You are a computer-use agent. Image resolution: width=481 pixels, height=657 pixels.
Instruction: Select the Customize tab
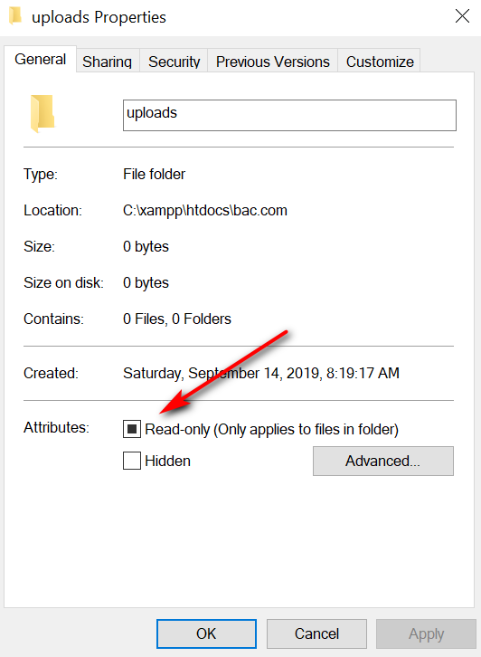click(x=380, y=62)
